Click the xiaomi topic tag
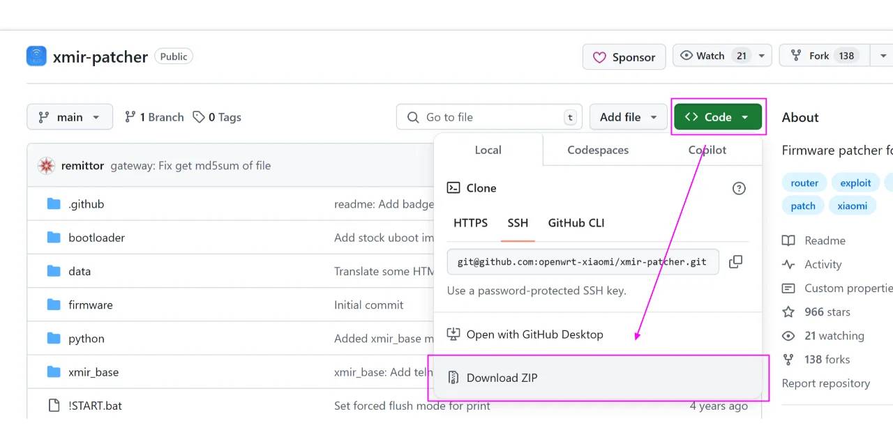Viewport: 893px width, 446px height. (x=853, y=206)
